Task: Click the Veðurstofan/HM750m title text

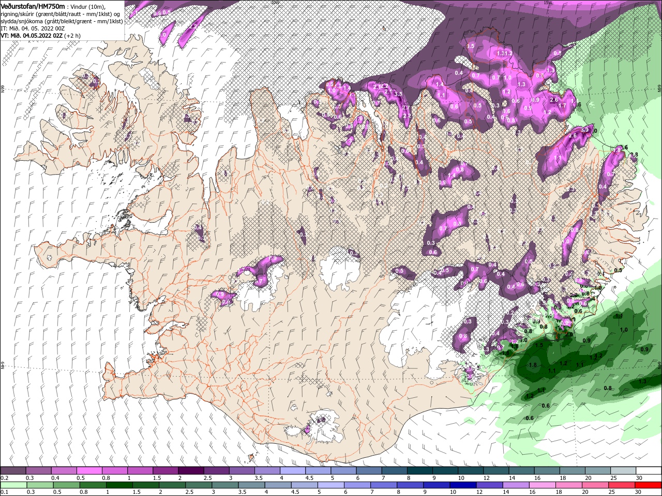Action: (33, 7)
